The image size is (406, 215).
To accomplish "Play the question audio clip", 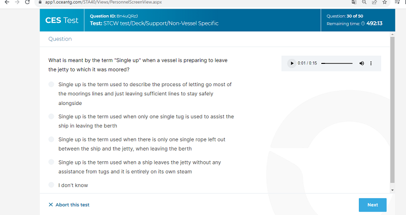I will pyautogui.click(x=291, y=63).
